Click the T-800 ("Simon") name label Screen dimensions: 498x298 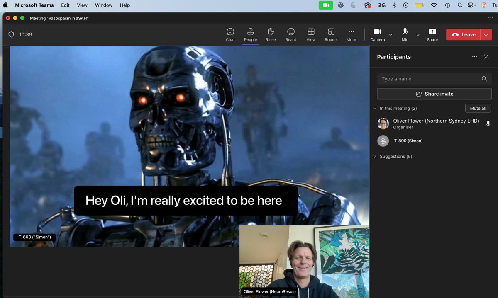click(x=34, y=237)
